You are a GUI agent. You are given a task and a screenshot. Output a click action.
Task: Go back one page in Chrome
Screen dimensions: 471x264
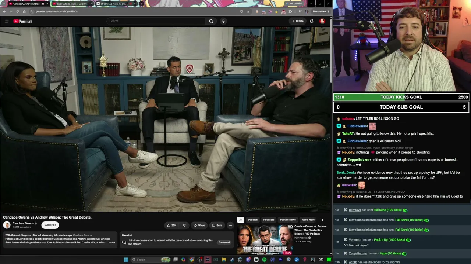4,11
